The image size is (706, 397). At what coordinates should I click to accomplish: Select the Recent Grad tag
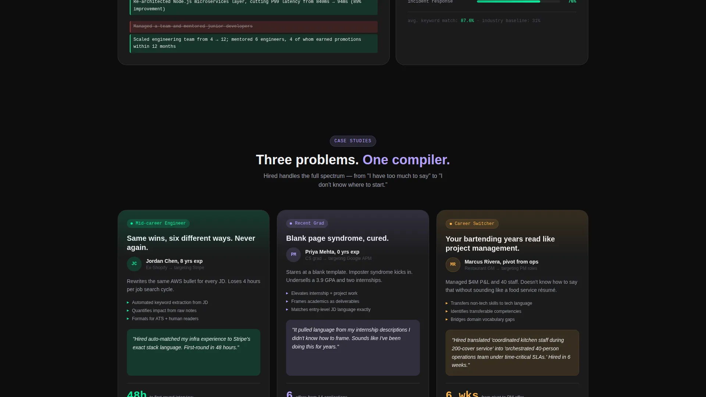click(x=307, y=223)
